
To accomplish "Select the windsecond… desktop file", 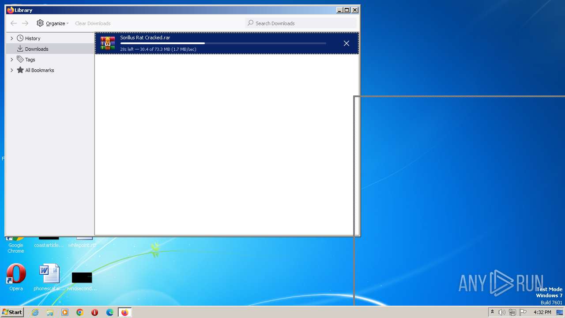I will pyautogui.click(x=82, y=280).
